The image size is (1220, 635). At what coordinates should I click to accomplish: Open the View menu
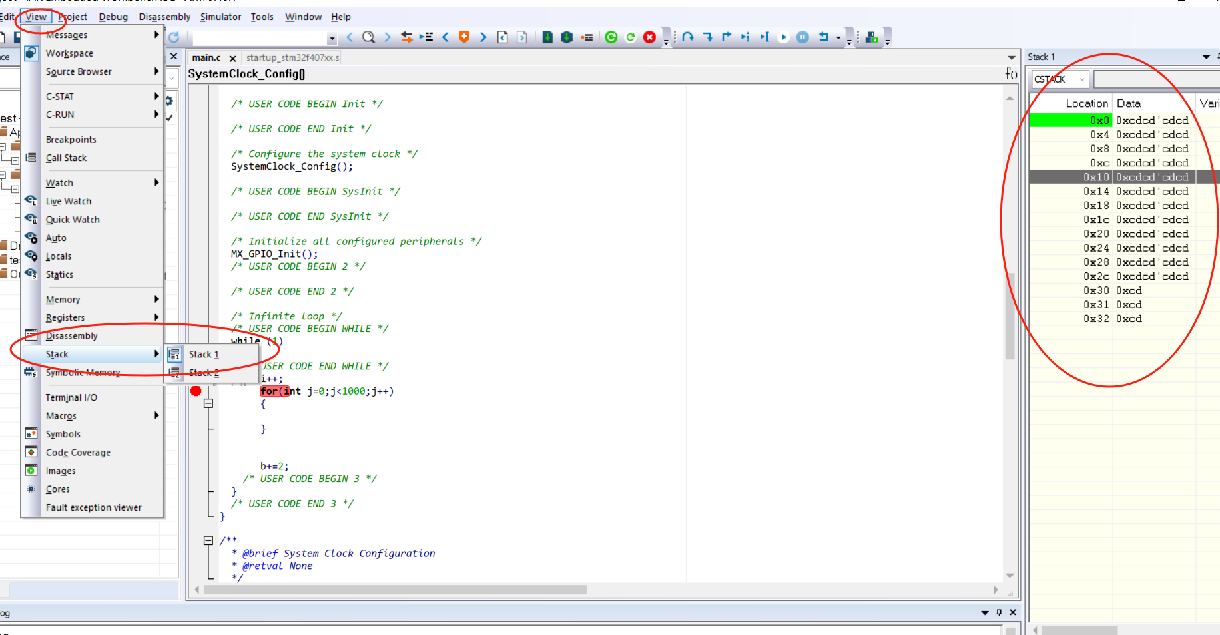point(36,17)
